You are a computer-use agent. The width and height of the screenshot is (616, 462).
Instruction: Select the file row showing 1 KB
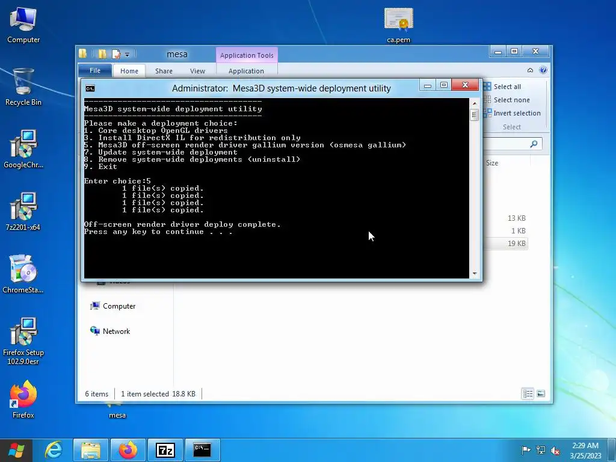[x=506, y=230]
